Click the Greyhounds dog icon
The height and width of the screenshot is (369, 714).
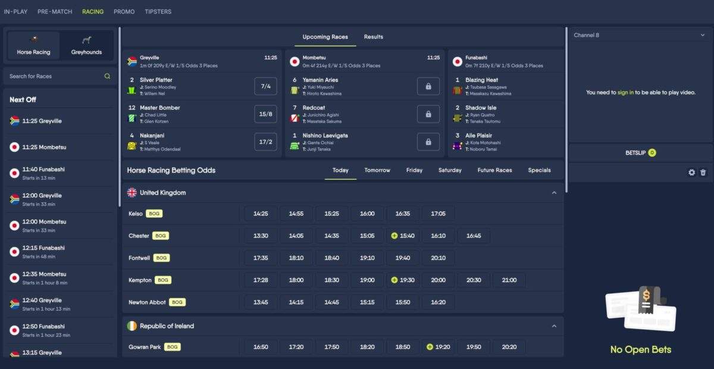click(x=87, y=40)
